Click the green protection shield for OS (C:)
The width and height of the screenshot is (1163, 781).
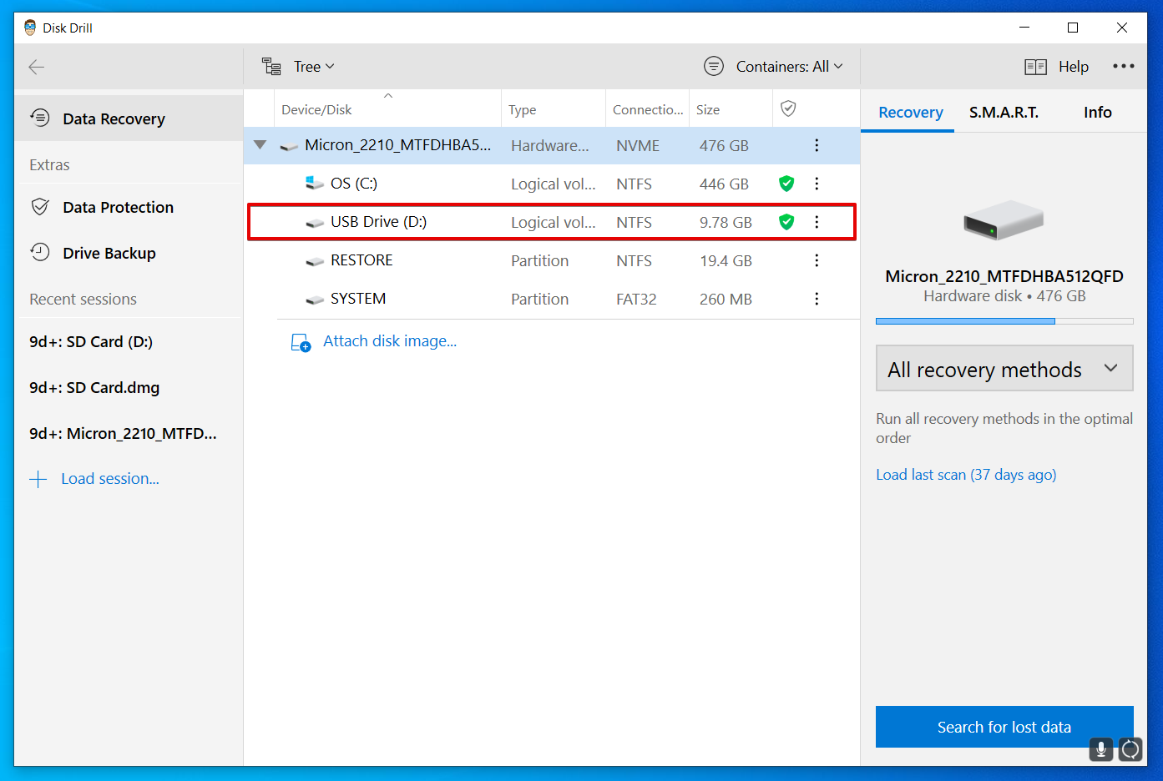786,184
